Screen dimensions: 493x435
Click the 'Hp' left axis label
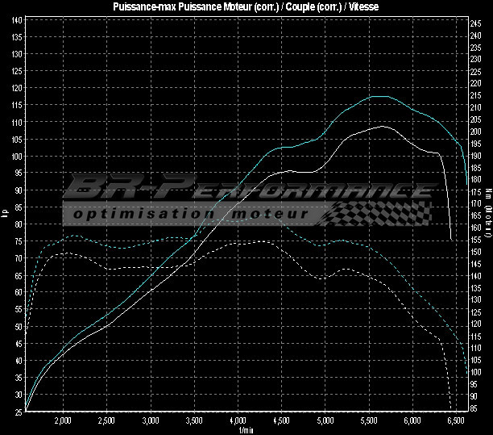[x=4, y=215]
